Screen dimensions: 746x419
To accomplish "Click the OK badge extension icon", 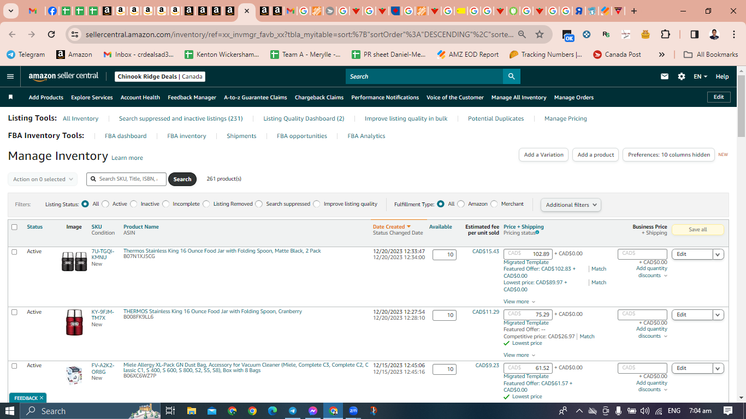I will [x=568, y=35].
